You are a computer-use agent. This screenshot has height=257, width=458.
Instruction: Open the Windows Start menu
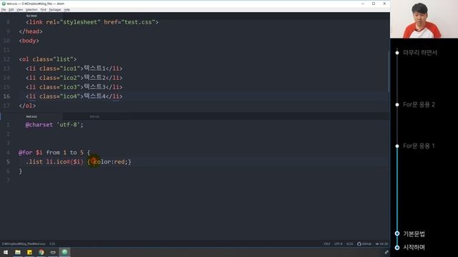6,252
